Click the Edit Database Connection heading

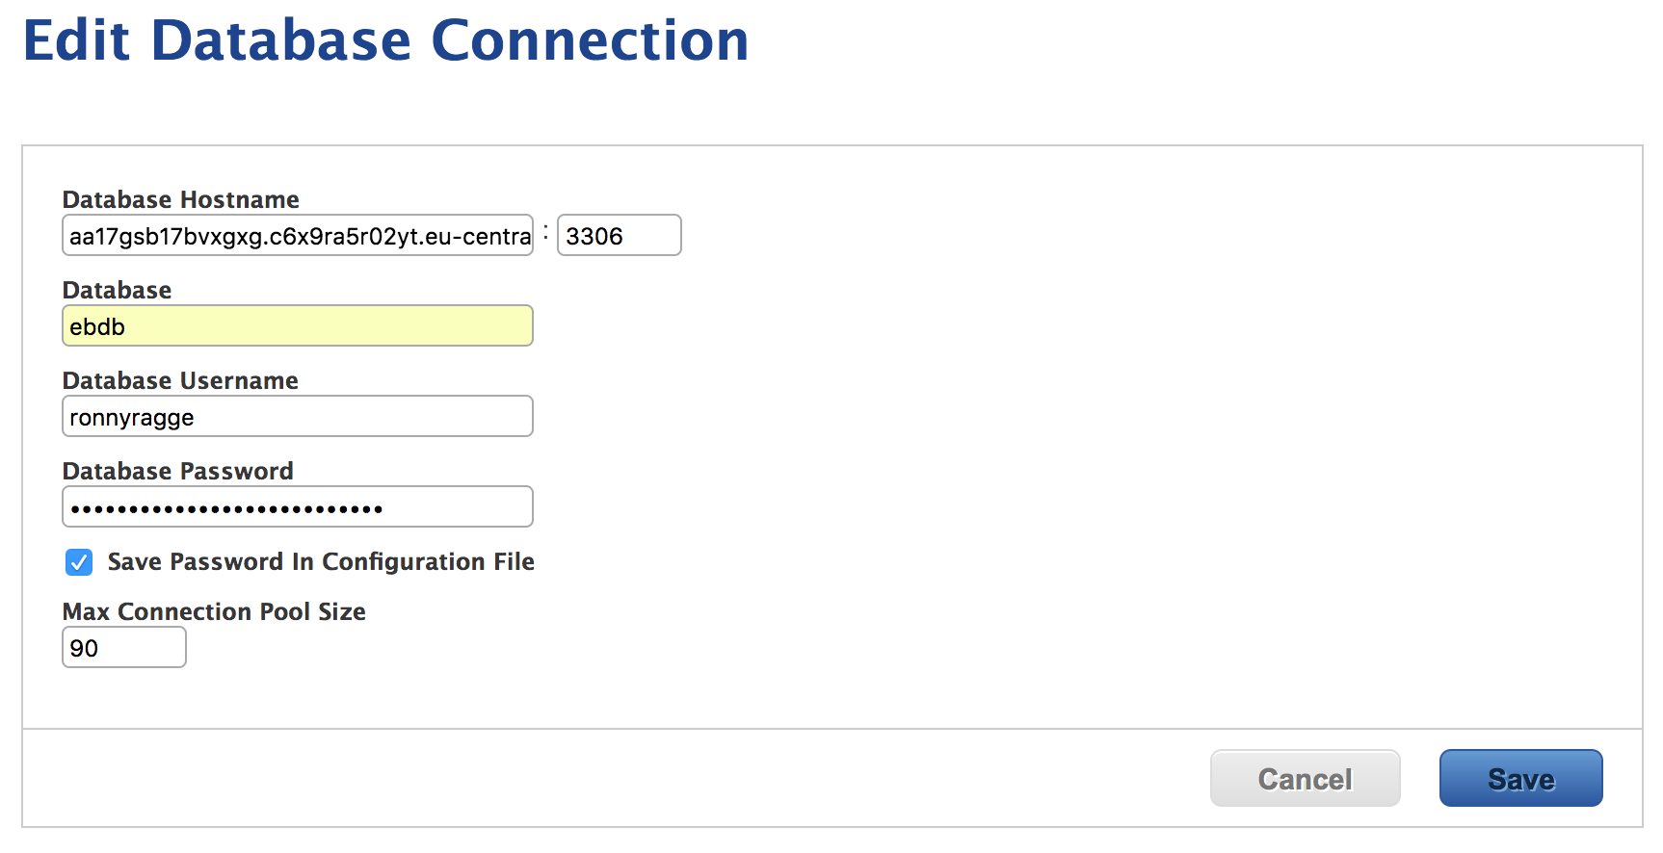click(x=385, y=40)
